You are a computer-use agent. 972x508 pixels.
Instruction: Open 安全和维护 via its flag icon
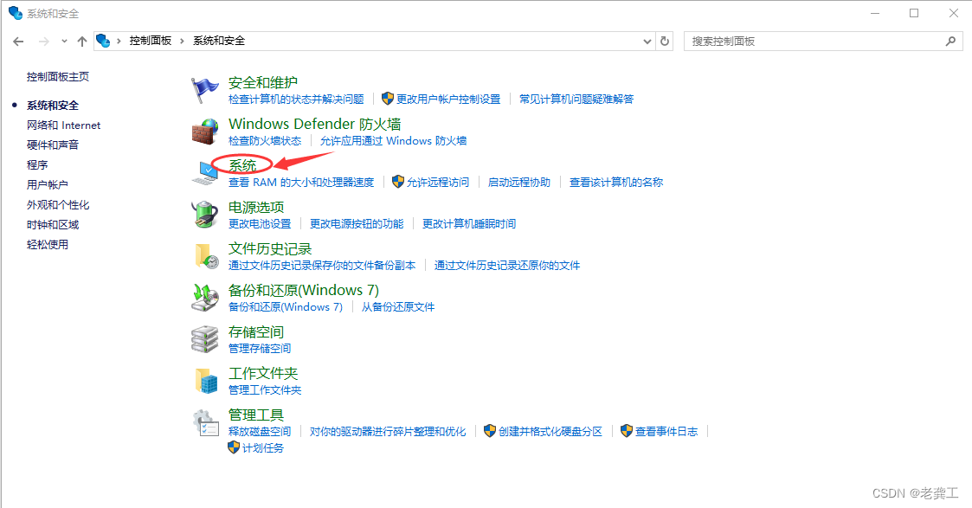click(205, 88)
